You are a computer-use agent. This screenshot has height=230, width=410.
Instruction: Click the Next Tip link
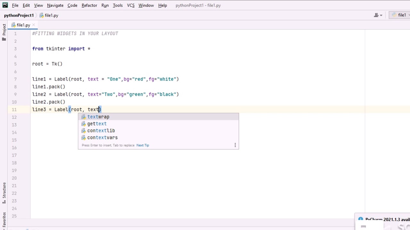point(143,145)
